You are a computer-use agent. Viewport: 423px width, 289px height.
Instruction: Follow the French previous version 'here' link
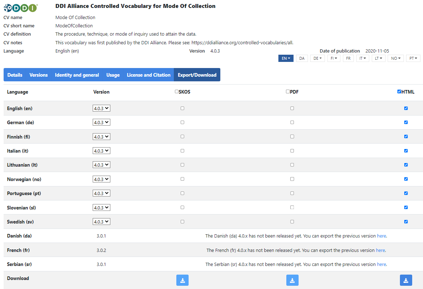pos(380,250)
